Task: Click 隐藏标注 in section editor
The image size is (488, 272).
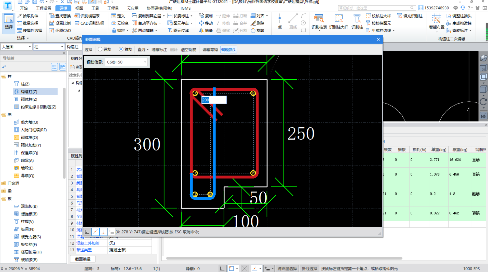Action: [x=159, y=50]
